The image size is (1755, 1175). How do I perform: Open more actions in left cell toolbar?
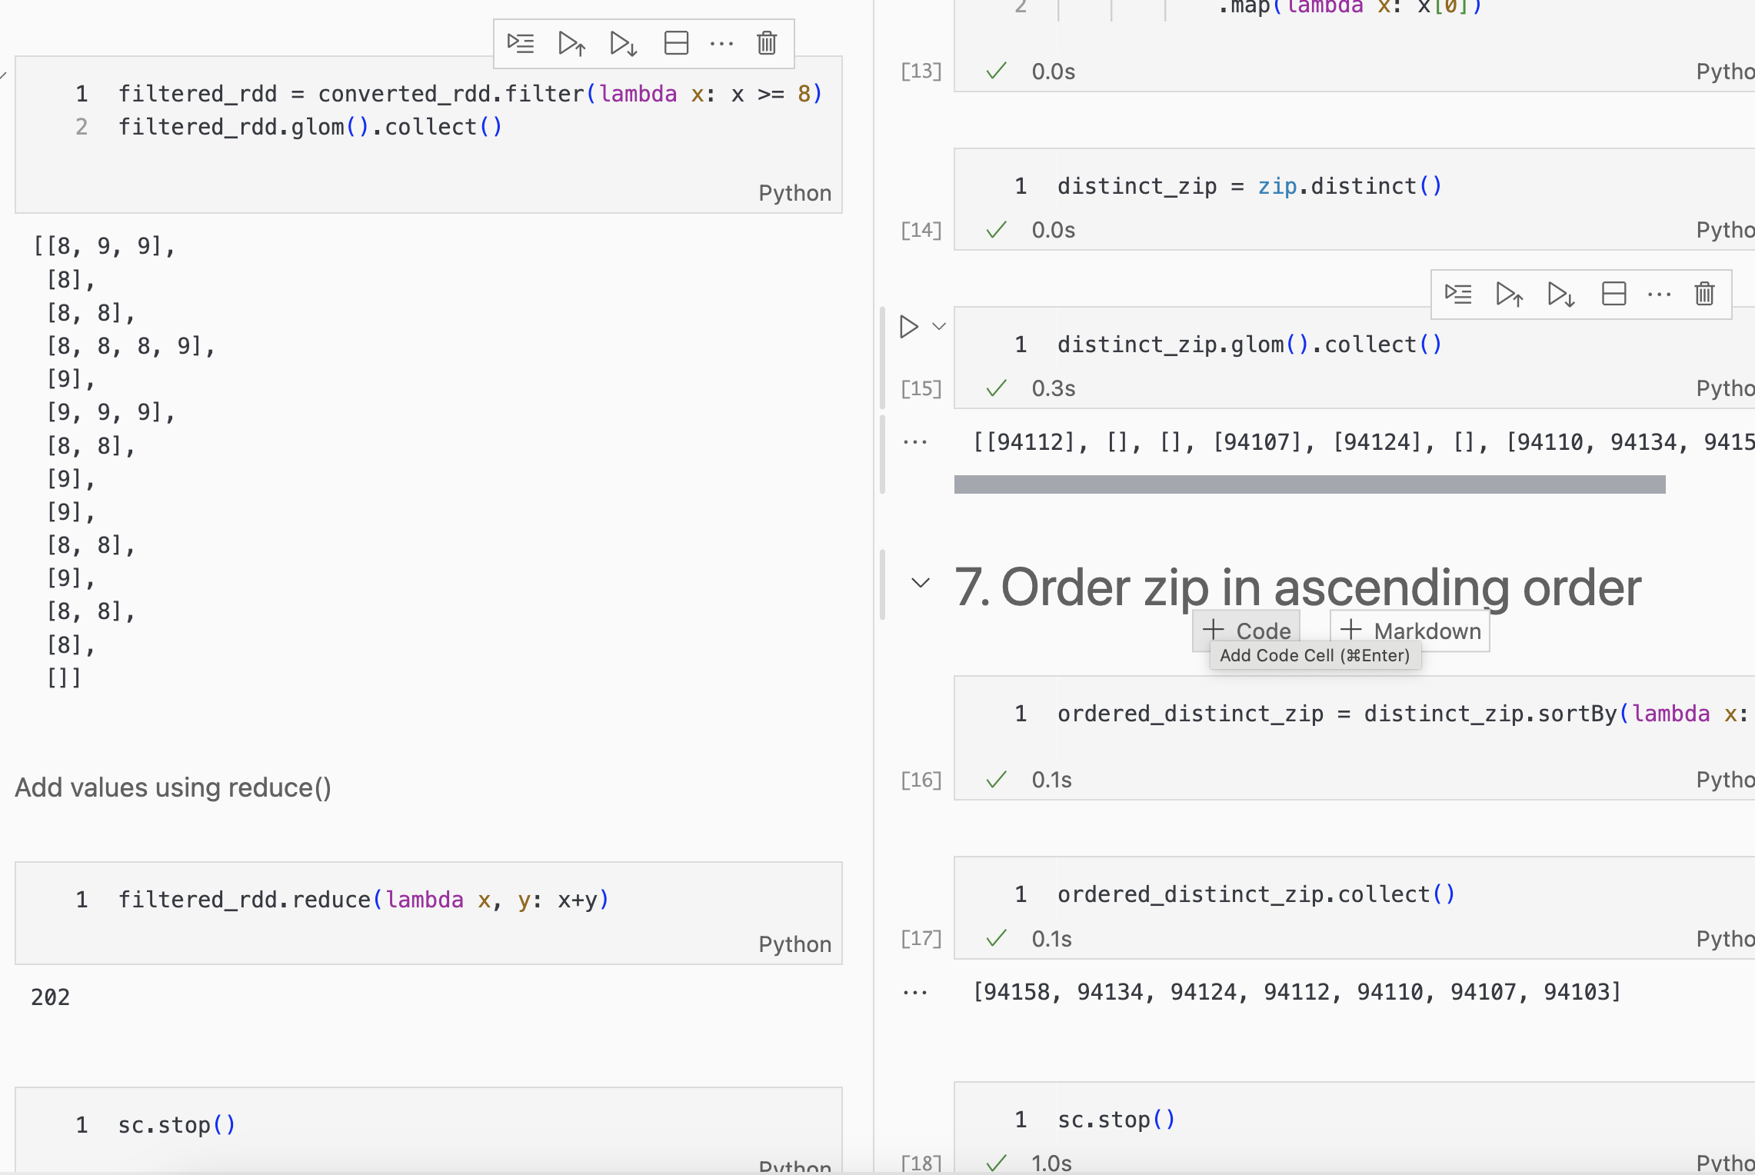point(721,43)
